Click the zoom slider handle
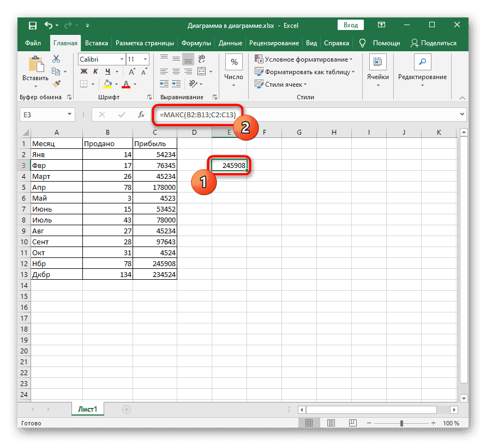Image resolution: width=486 pixels, height=445 pixels. pos(402,423)
